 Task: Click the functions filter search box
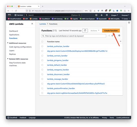click(x=74, y=36)
